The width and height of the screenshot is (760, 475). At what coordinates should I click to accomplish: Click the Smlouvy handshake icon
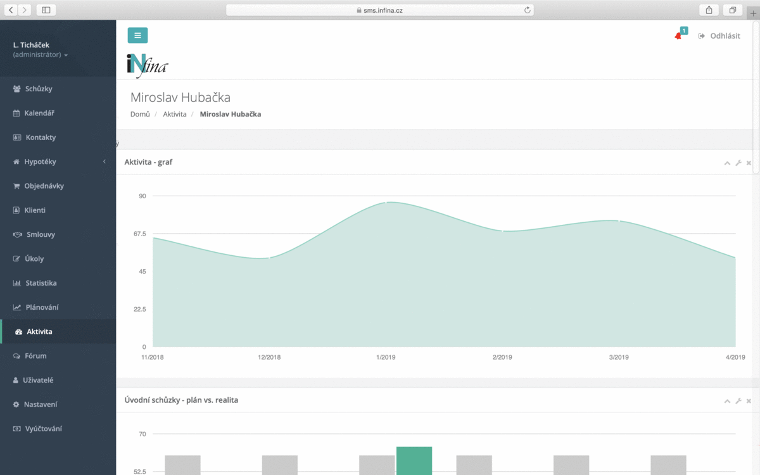click(18, 234)
